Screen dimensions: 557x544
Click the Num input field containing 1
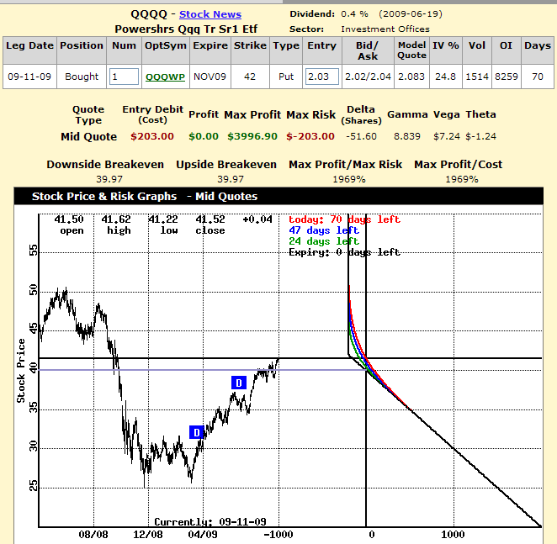tap(124, 77)
